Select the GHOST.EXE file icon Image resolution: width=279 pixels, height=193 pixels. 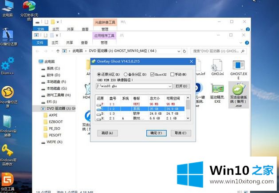coord(239,69)
